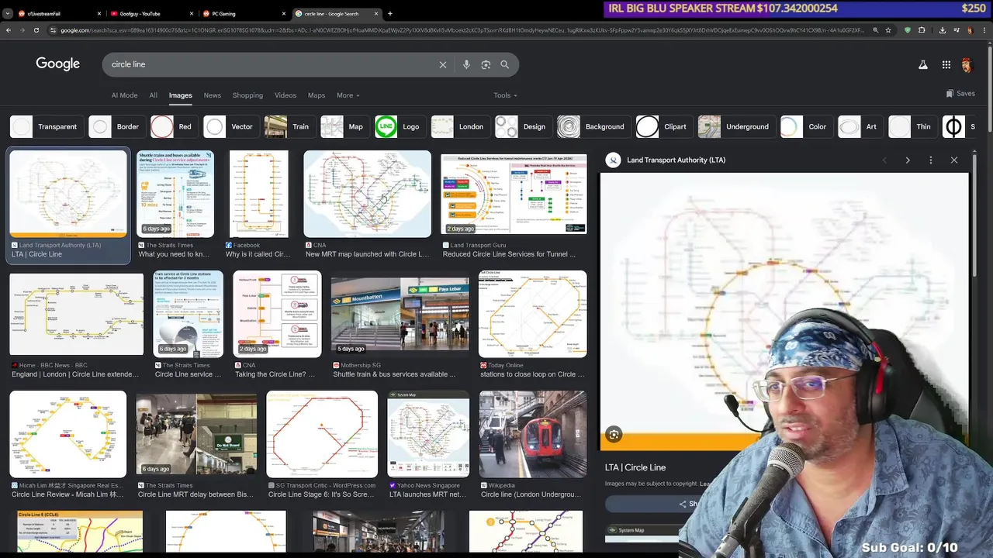Filter images by the Art chip
The width and height of the screenshot is (993, 558).
pyautogui.click(x=860, y=126)
